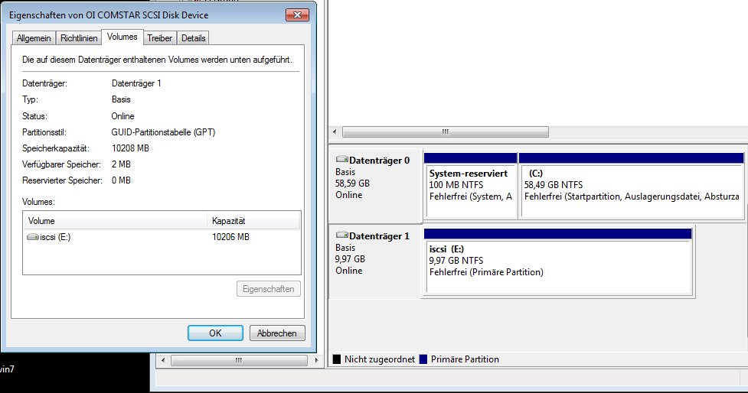Click the Datenträger 1 value in dialog
748x393 pixels.
tap(136, 83)
